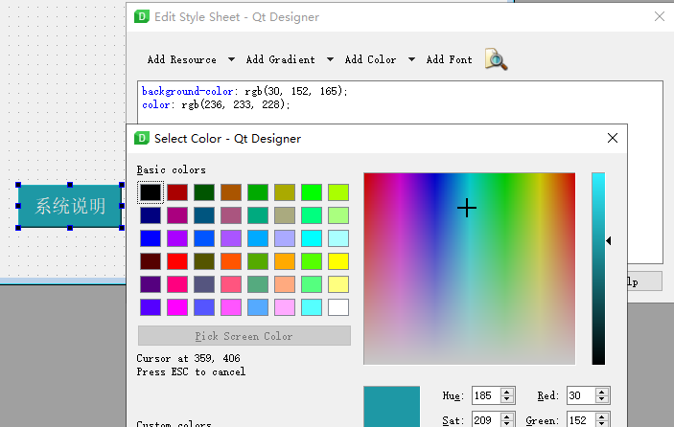Click the background-color line in stylesheet editor
The height and width of the screenshot is (427, 674).
244,91
